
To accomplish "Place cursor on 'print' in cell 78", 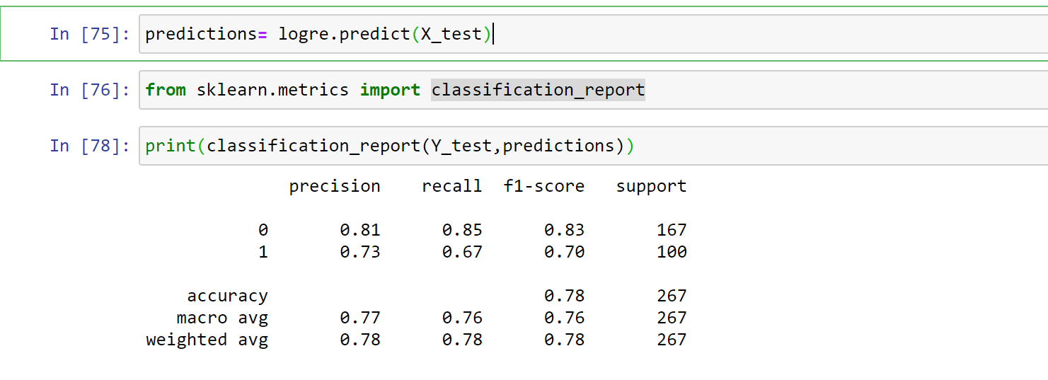I will (x=171, y=146).
